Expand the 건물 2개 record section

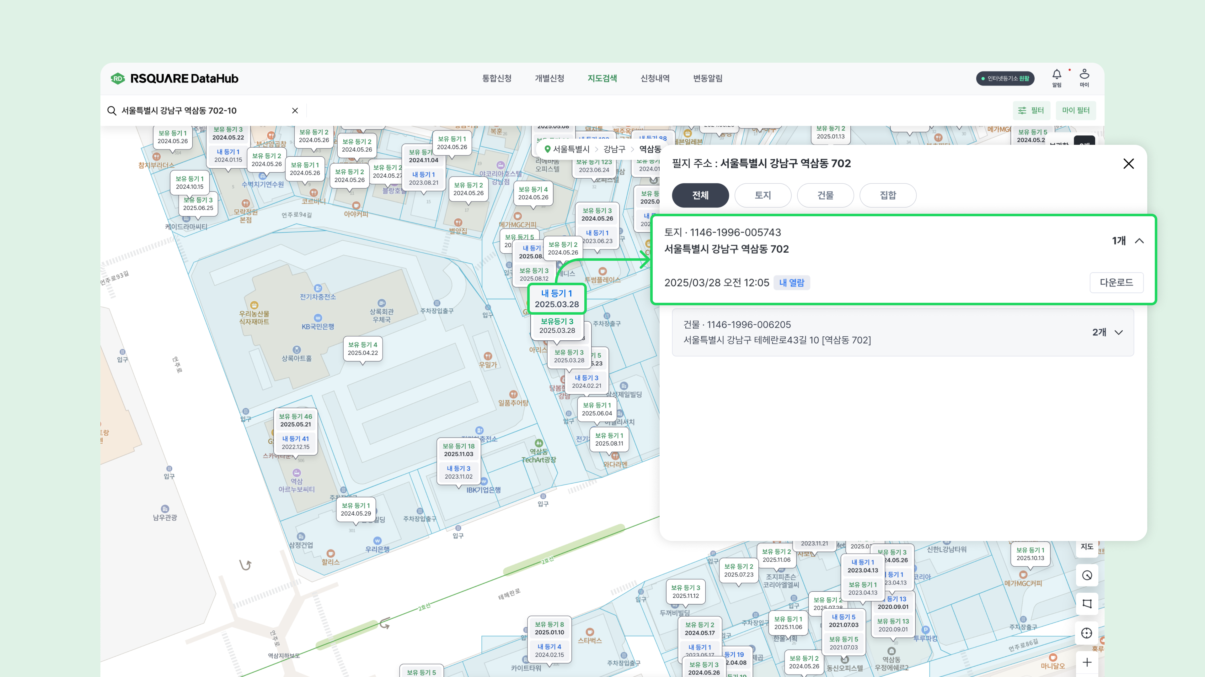point(1118,333)
